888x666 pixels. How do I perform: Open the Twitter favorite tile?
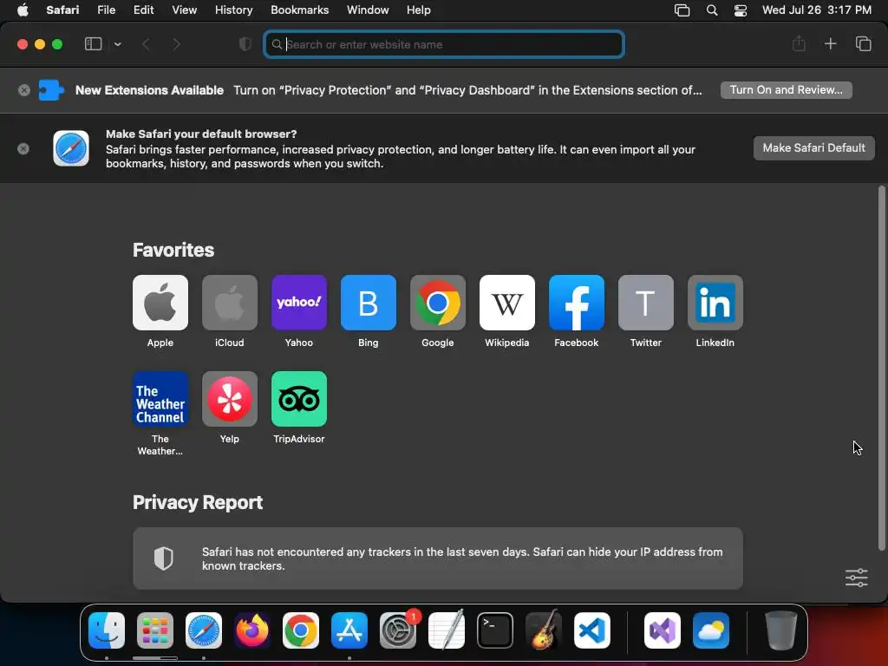(x=645, y=303)
